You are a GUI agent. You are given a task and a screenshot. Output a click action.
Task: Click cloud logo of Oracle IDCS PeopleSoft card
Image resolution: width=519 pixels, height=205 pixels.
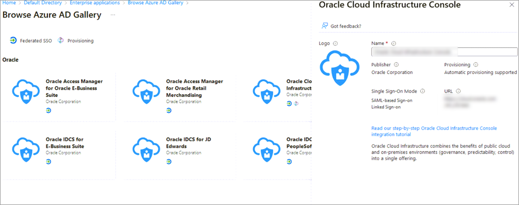click(267, 149)
